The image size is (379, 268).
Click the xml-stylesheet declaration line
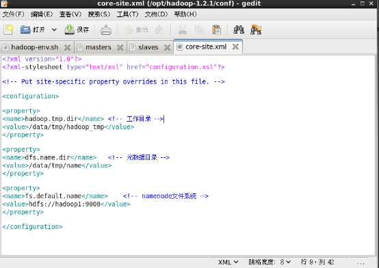(x=114, y=67)
